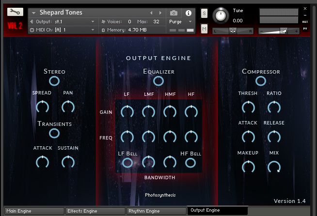Click the HMF Gain knob
317x216 pixels.
tap(170, 111)
